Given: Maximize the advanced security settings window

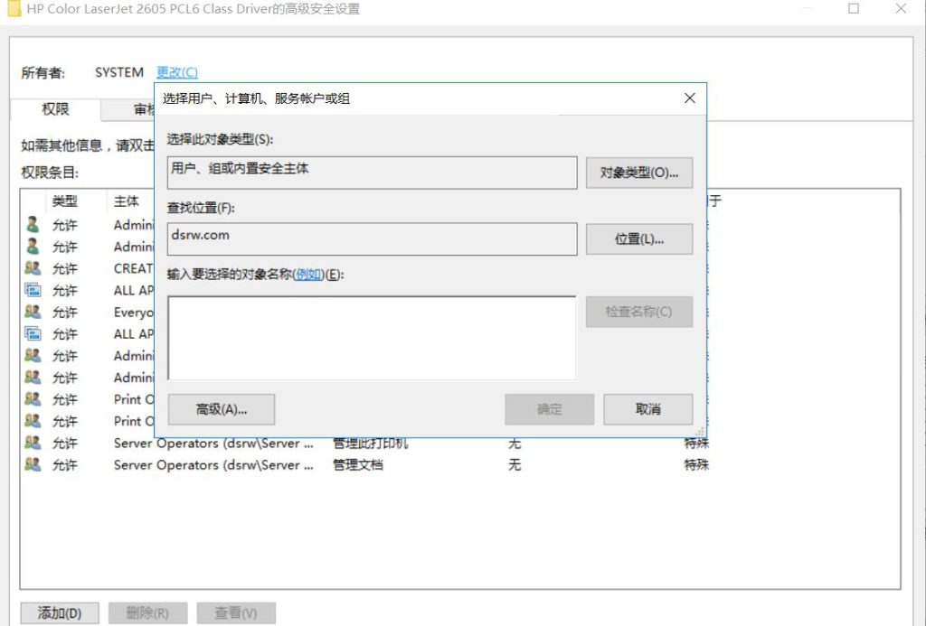Looking at the screenshot, I should coord(854,8).
